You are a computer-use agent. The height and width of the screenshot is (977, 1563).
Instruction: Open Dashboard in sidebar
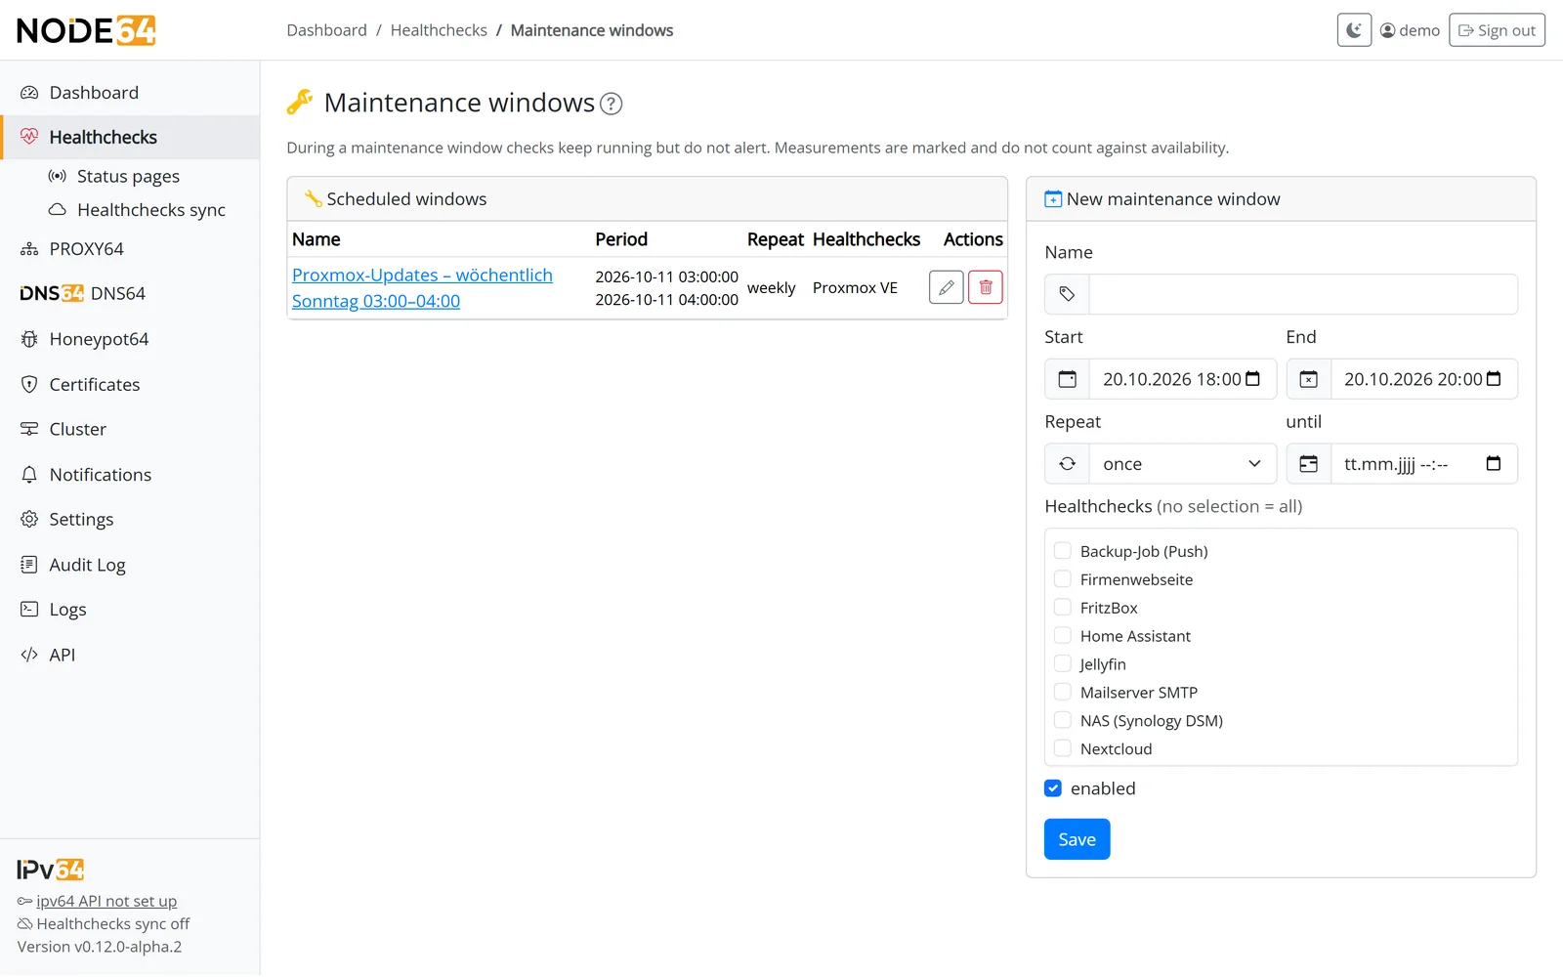pyautogui.click(x=130, y=93)
